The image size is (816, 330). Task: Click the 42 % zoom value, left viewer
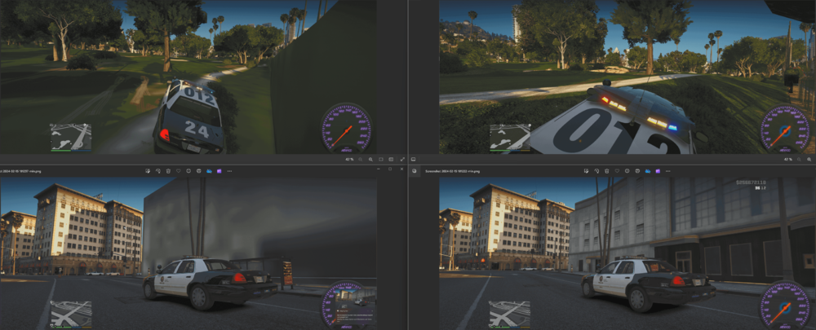tap(349, 159)
